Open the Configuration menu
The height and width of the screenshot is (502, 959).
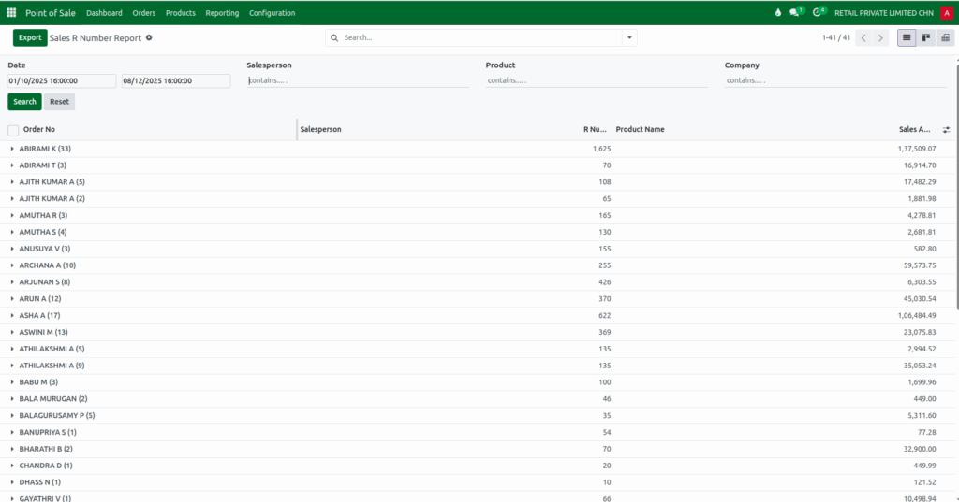[x=273, y=13]
